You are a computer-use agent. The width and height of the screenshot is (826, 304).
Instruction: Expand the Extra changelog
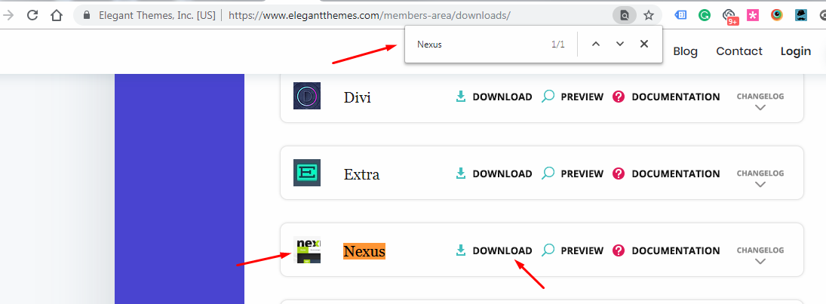pyautogui.click(x=760, y=179)
